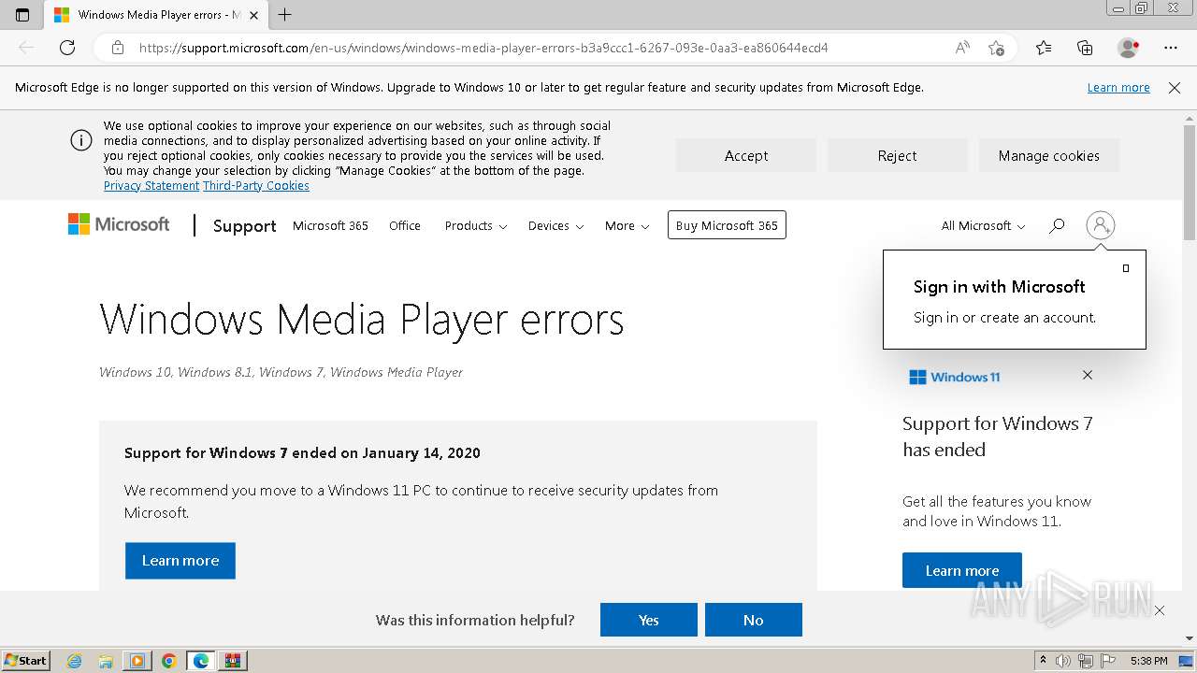
Task: Expand the Devices dropdown menu
Action: tap(555, 225)
